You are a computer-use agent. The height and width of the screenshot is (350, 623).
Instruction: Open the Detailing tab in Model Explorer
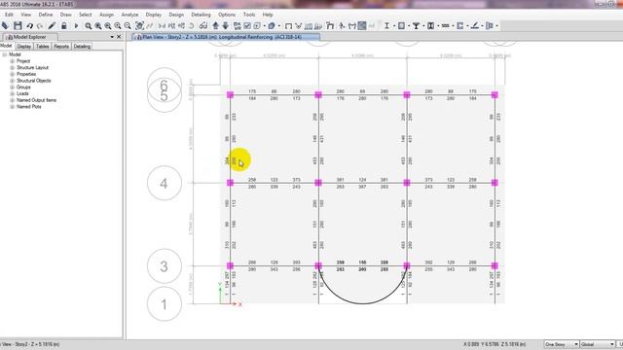[x=82, y=47]
